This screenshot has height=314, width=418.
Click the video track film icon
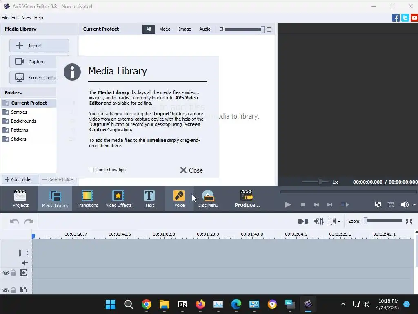(x=24, y=253)
